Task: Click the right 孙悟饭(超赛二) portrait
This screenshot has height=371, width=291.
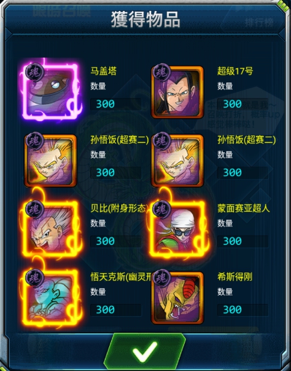Action: tap(177, 161)
